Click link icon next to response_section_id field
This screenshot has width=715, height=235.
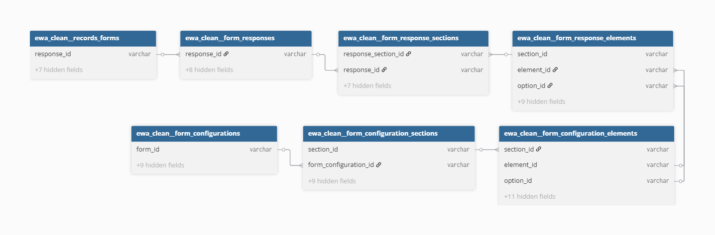point(409,54)
